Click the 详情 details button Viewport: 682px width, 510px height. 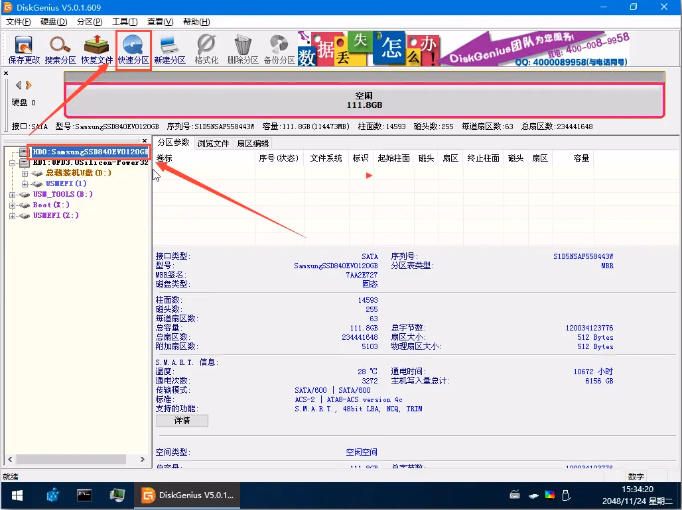(x=182, y=421)
